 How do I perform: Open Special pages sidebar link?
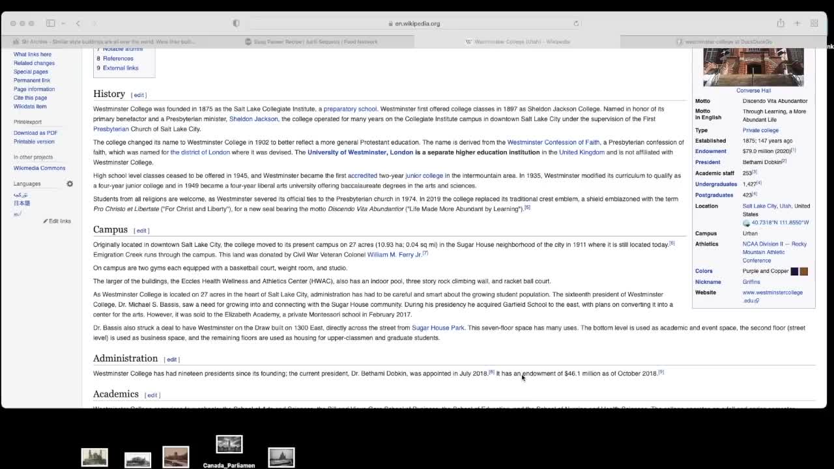click(31, 72)
